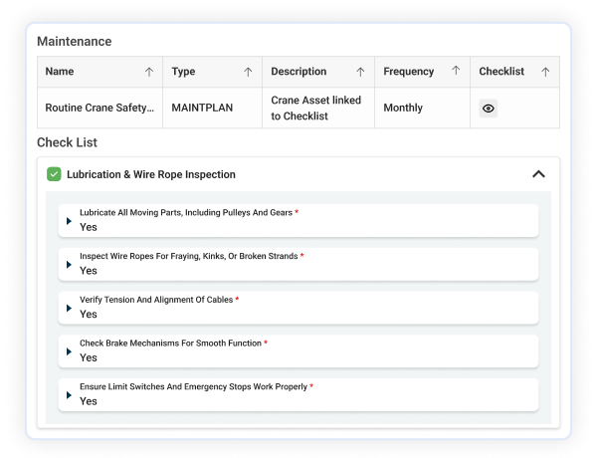597x458 pixels.
Task: Click the MAINTPLAN type cell
Action: [x=202, y=108]
